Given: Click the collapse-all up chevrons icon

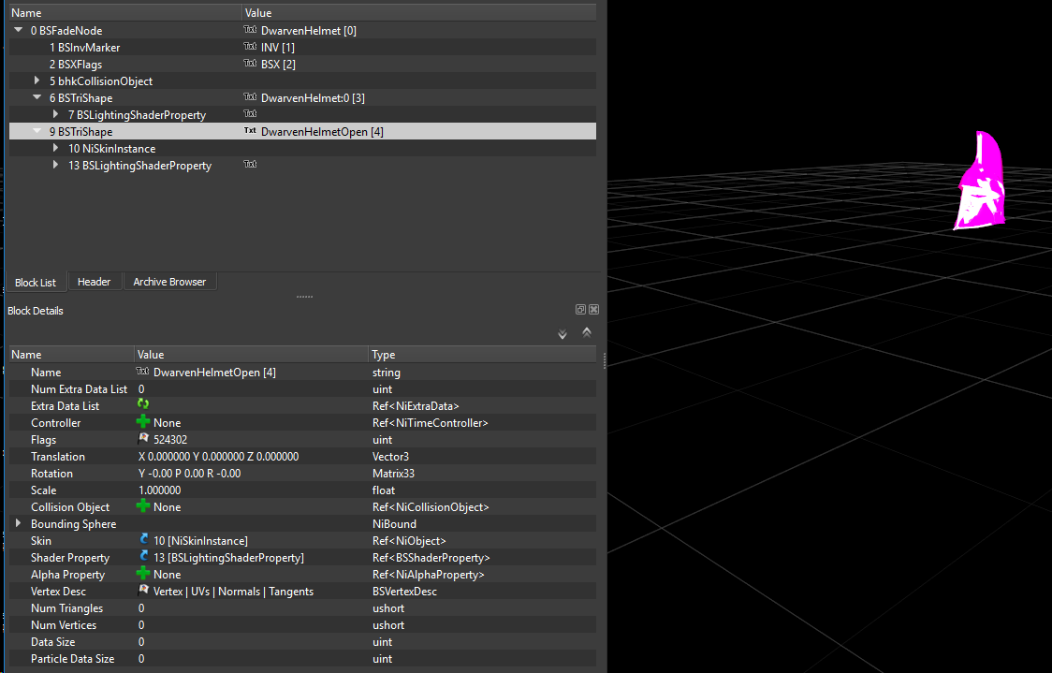Looking at the screenshot, I should pos(587,332).
